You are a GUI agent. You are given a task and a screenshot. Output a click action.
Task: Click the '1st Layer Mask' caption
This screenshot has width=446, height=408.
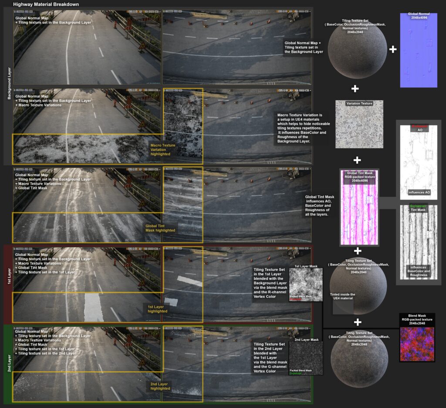[x=306, y=266]
